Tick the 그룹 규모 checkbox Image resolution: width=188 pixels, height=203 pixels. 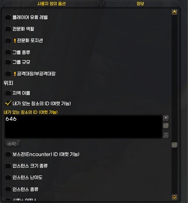pos(8,62)
